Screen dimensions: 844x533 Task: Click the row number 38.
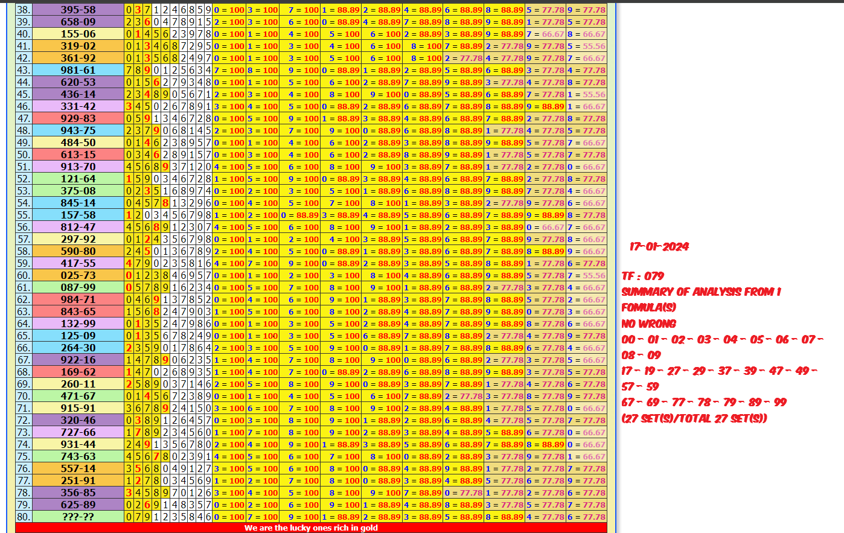pos(24,10)
